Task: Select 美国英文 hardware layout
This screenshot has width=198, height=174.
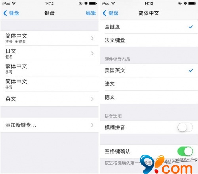Action: pyautogui.click(x=149, y=70)
